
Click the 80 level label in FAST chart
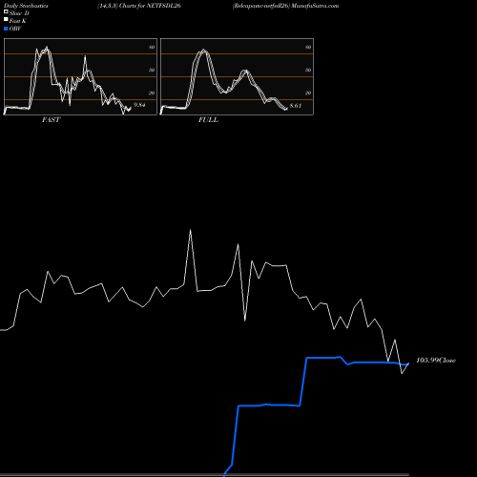(x=152, y=47)
